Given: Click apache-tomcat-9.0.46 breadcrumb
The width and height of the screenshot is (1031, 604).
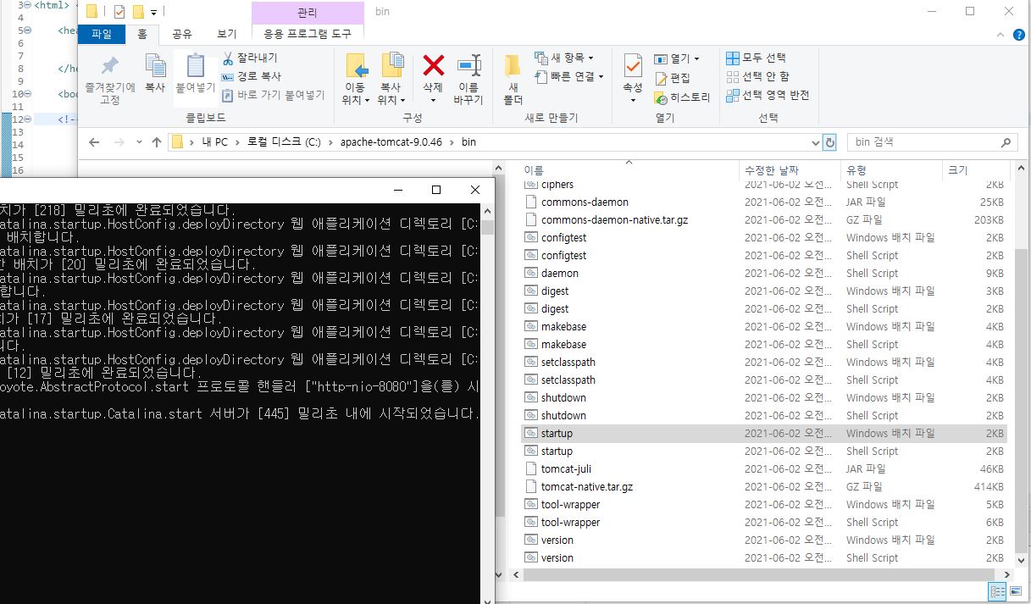Looking at the screenshot, I should click(x=392, y=142).
